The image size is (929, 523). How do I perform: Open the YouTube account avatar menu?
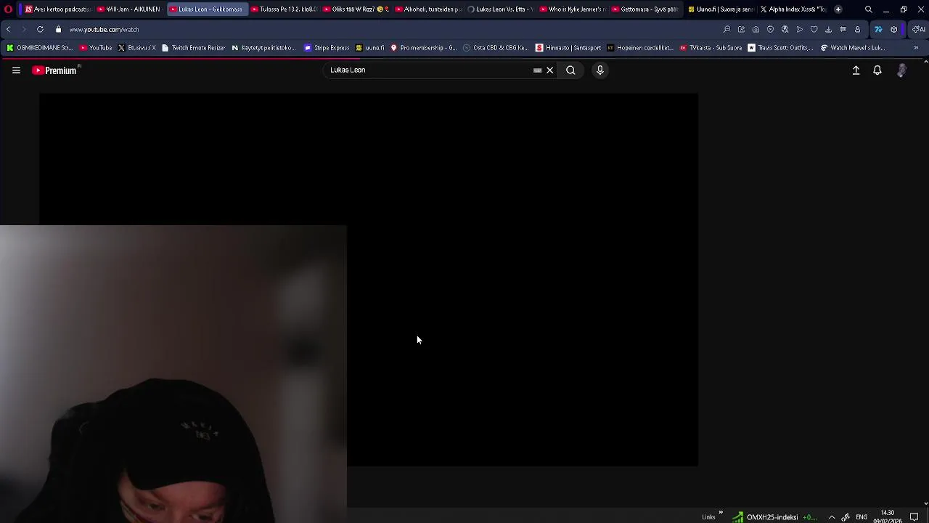[x=901, y=70]
